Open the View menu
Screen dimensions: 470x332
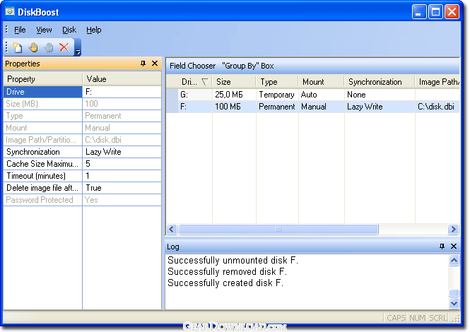click(44, 30)
